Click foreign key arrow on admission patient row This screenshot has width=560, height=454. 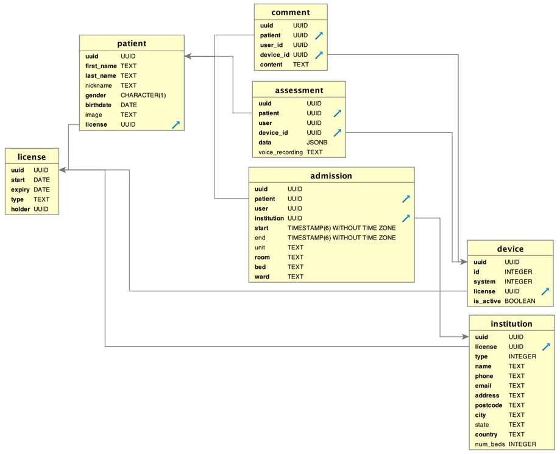406,199
